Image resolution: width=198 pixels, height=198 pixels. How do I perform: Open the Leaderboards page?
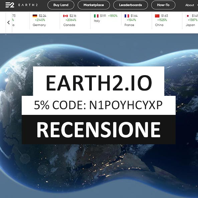[131, 5]
